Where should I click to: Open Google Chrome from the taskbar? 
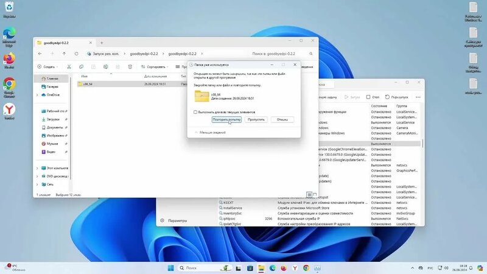[306, 268]
